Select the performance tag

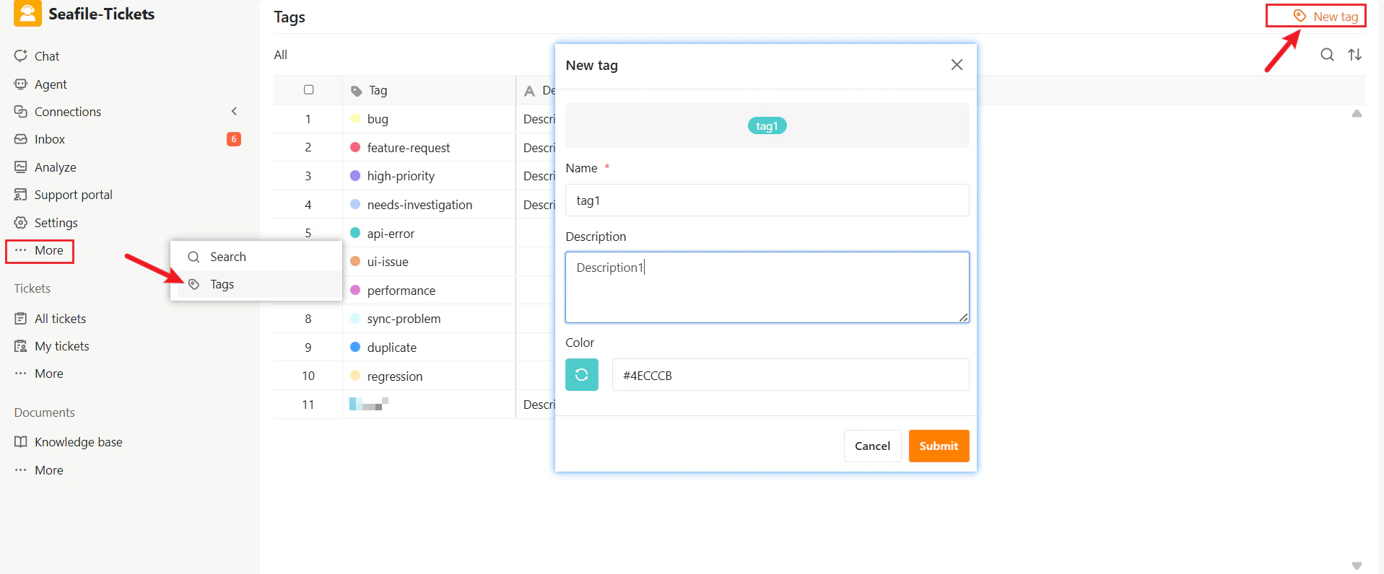[x=401, y=291]
